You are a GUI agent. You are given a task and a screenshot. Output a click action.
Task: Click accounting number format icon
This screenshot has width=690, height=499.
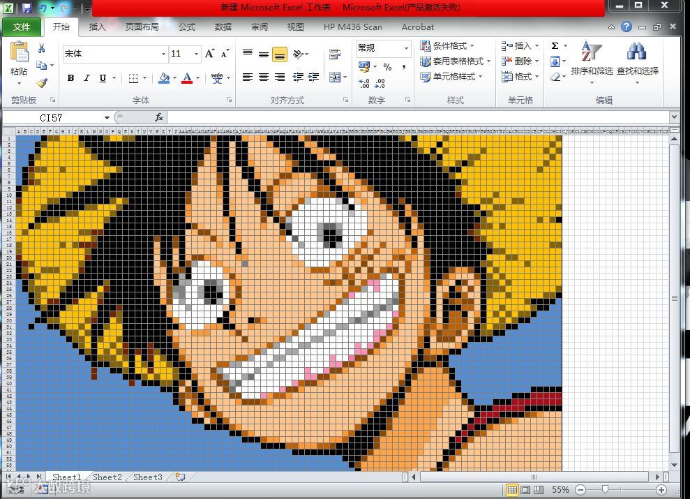364,67
